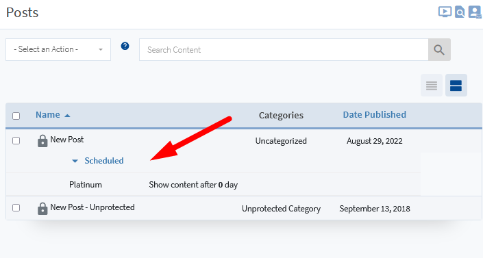
Task: Sort posts by Date Published column
Action: click(x=375, y=114)
